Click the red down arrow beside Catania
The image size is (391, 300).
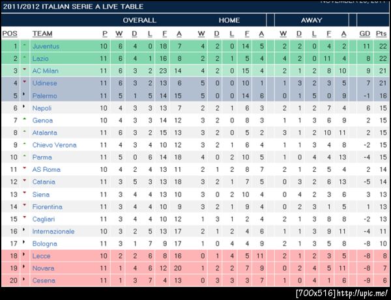point(25,181)
